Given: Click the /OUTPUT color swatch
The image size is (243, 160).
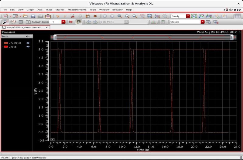Looking at the screenshot, I should coord(6,43).
